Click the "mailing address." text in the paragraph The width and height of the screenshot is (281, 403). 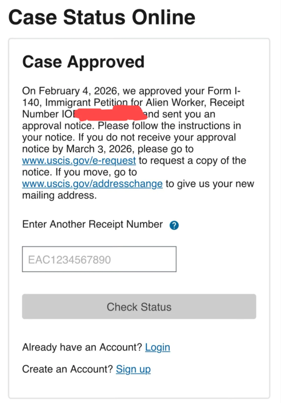pos(58,195)
